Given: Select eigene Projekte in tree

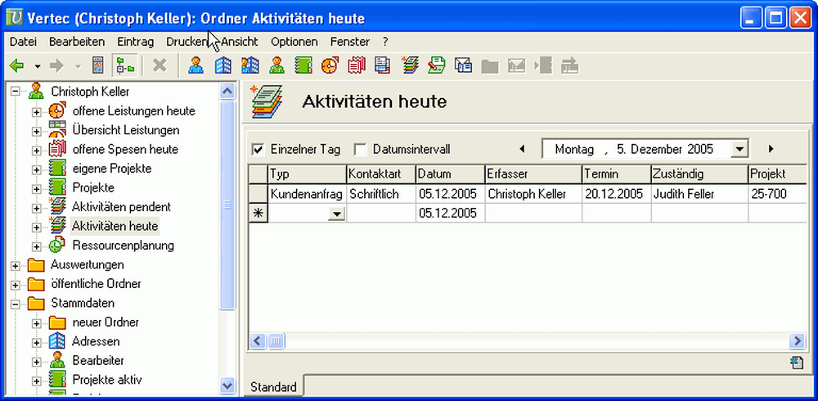Looking at the screenshot, I should [112, 169].
